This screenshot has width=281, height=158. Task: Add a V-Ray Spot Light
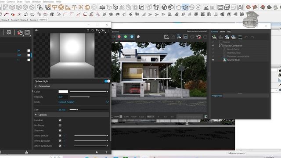point(68,7)
